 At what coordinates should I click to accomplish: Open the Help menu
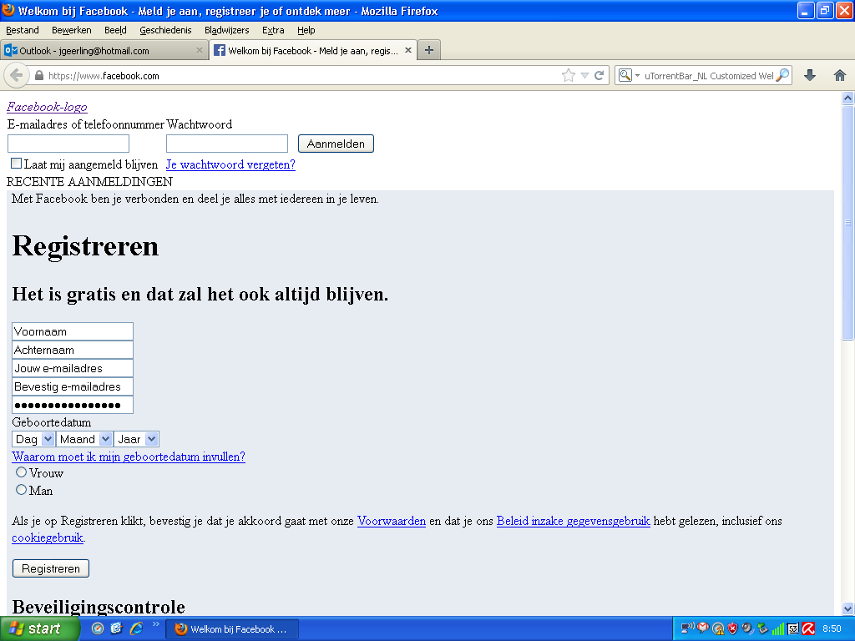[x=306, y=30]
